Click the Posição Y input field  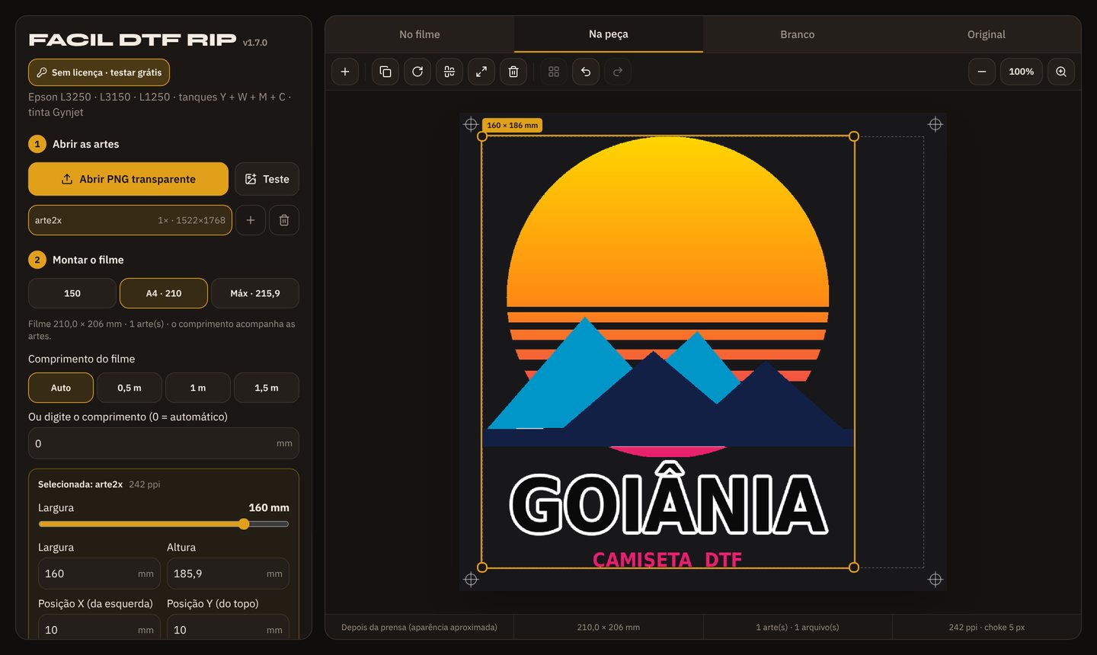click(x=228, y=628)
